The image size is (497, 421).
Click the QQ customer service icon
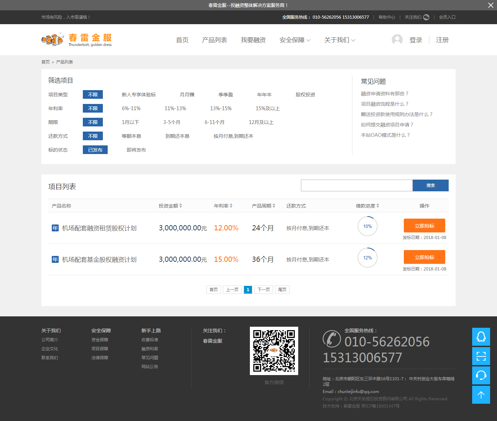pos(481,337)
